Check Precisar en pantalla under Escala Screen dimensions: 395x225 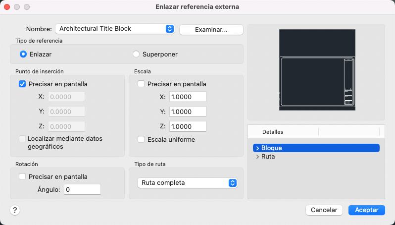click(x=141, y=84)
